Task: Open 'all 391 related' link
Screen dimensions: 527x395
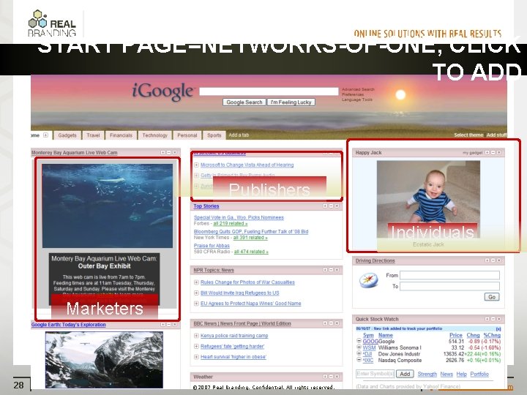Action: point(250,238)
